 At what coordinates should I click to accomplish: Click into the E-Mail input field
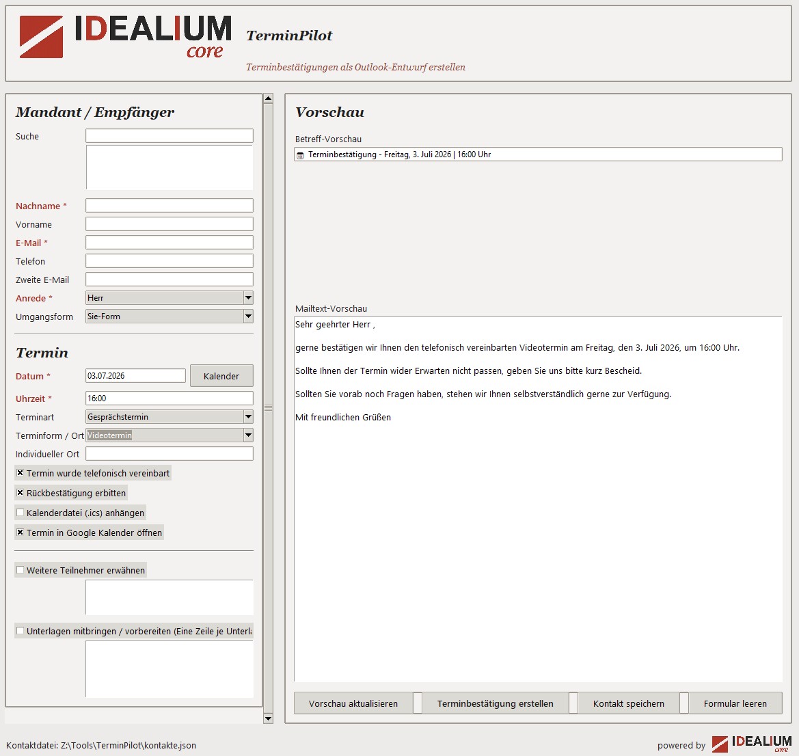pyautogui.click(x=170, y=242)
